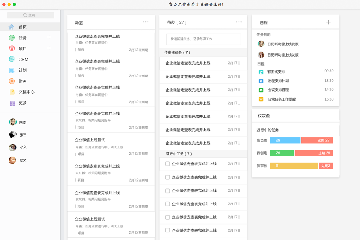Screen dimensions: 360x240
Task: Click the 文档中心 document icon
Action: pos(12,92)
